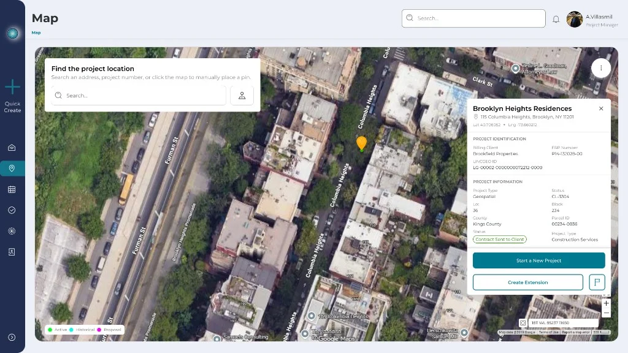Viewport: 628px width, 353px height.
Task: Click the Brookfield Properties billing client value
Action: [x=496, y=154]
